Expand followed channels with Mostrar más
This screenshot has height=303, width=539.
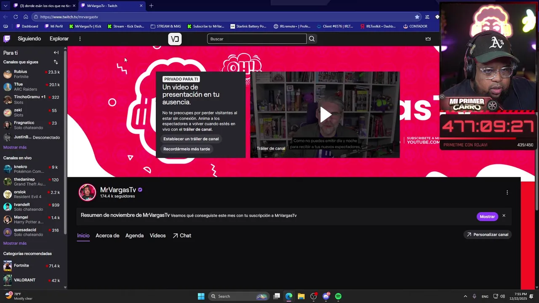[15, 147]
